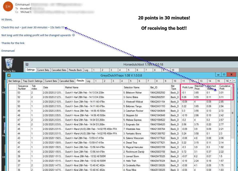The image size is (238, 171).
Task: Maximize the GreysDutchTraps window
Action: 224,75
